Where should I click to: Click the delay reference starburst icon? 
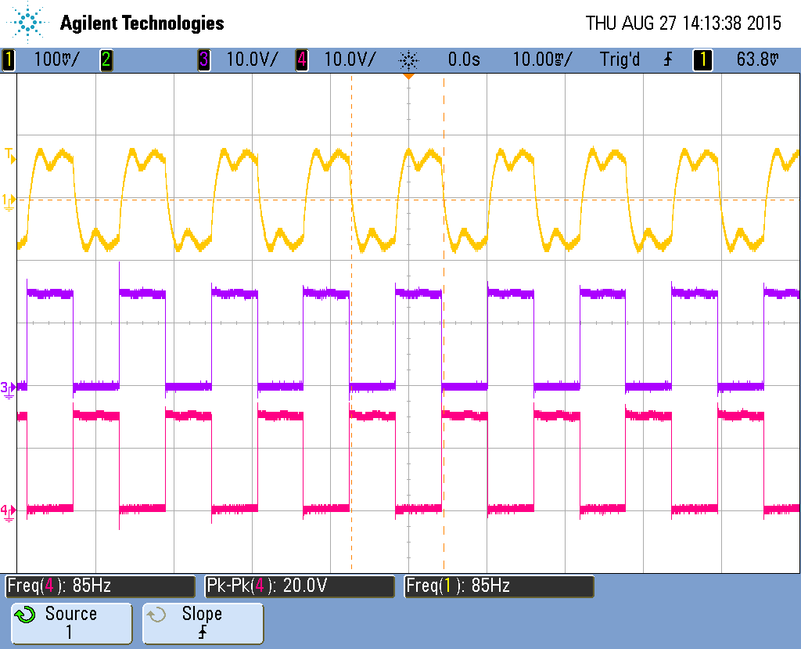point(408,60)
